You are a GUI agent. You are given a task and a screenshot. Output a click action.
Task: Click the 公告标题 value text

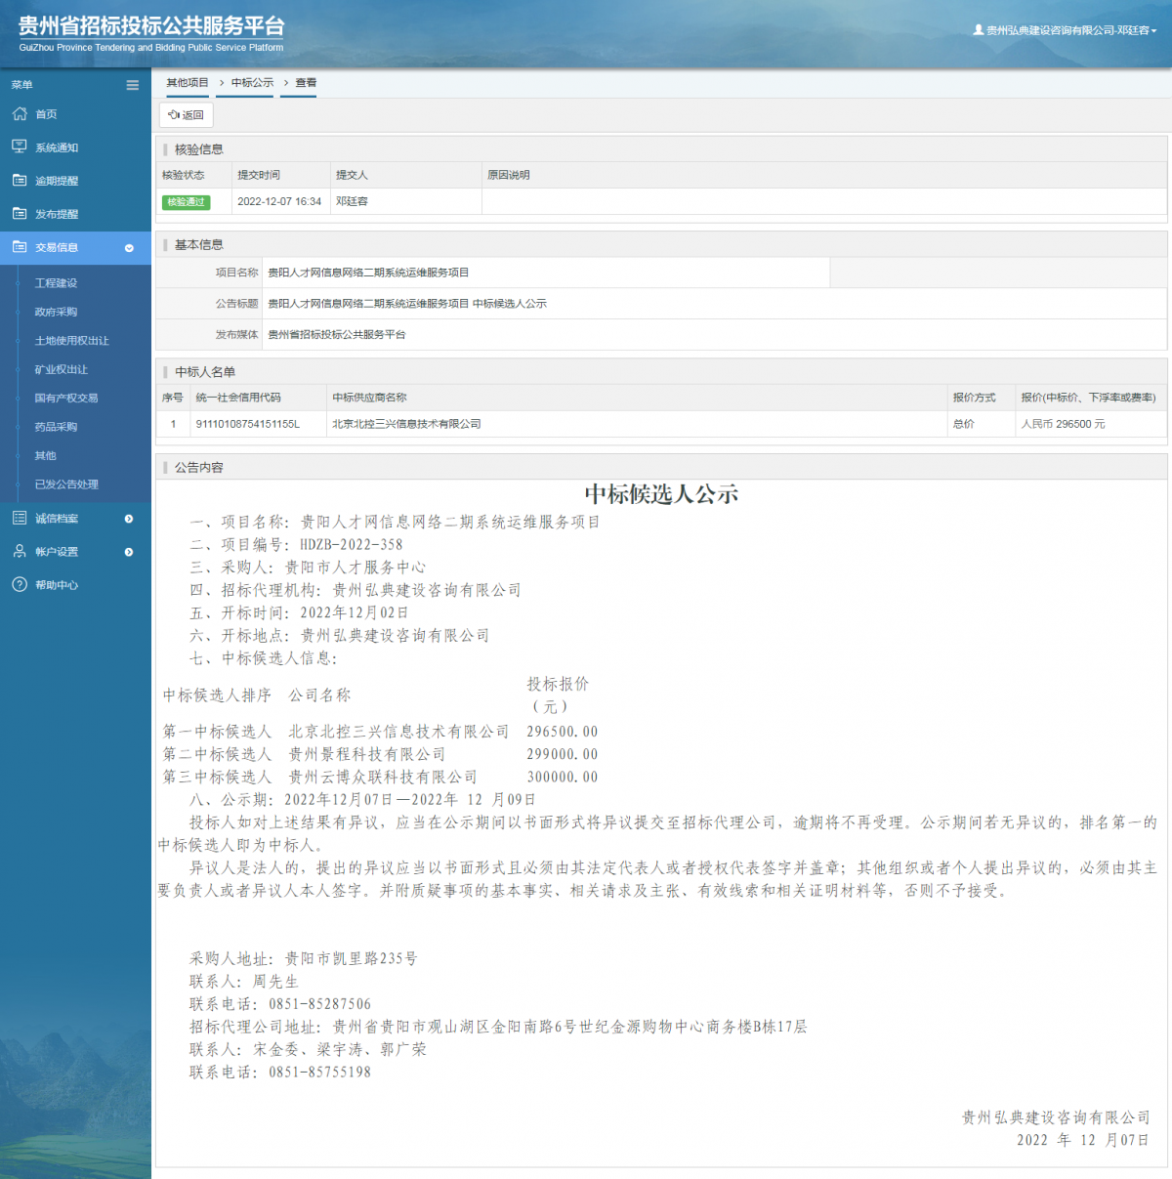407,304
